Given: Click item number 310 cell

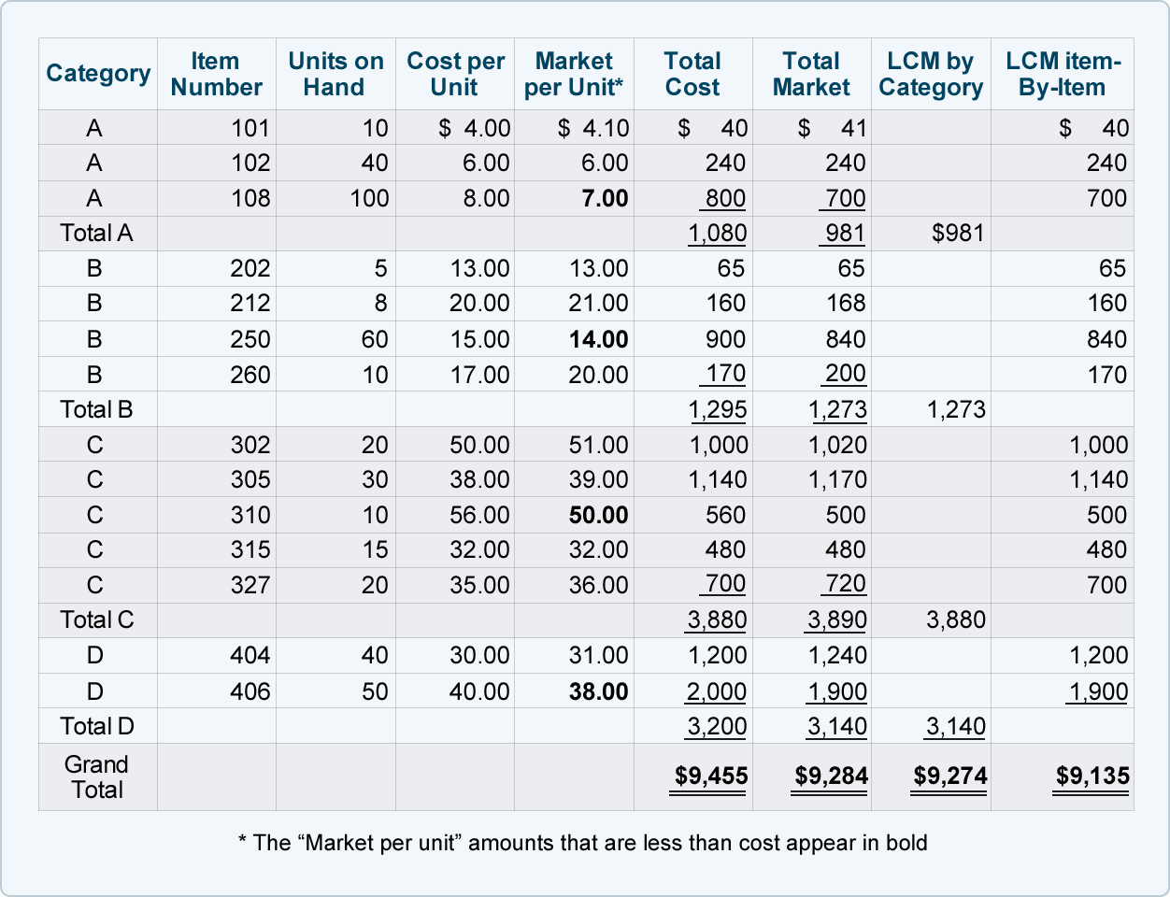Looking at the screenshot, I should 250,515.
